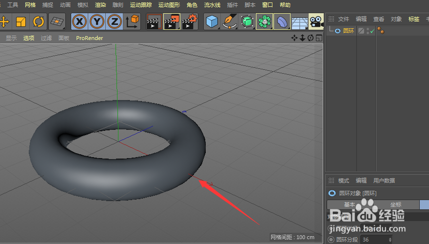Image resolution: width=429 pixels, height=244 pixels.
Task: Render the active view
Action: point(154,21)
